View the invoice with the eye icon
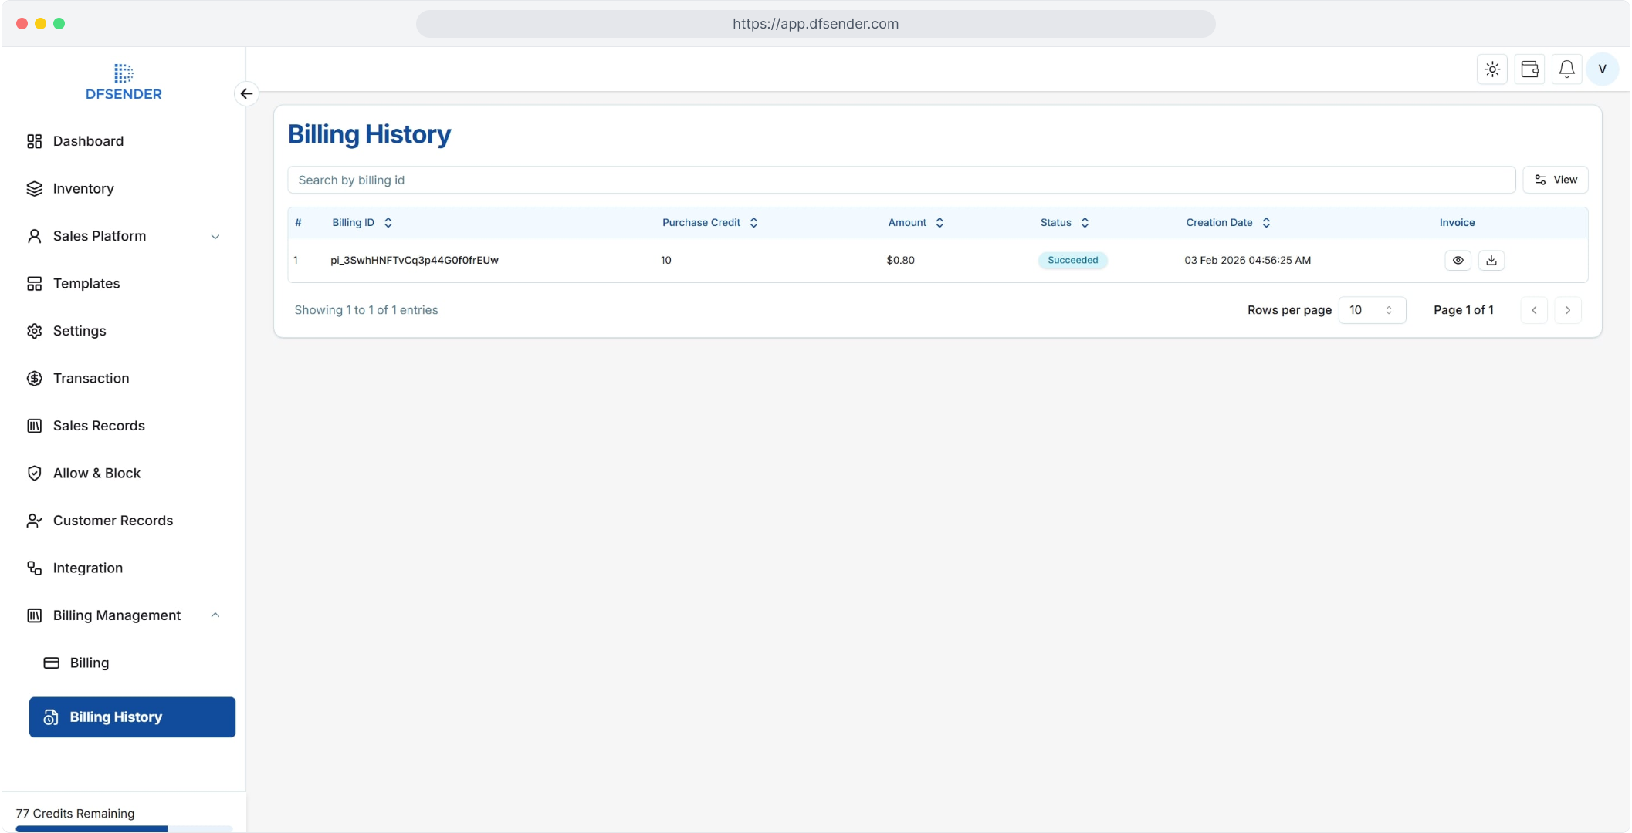 (x=1458, y=261)
